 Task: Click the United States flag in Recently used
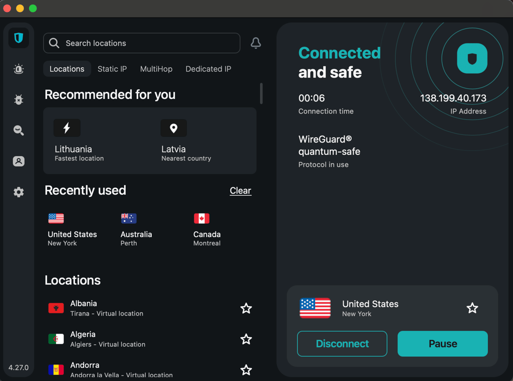click(56, 218)
